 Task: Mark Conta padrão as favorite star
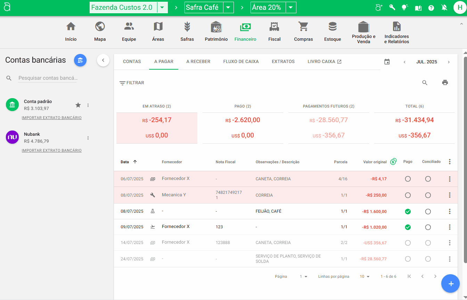(78, 105)
